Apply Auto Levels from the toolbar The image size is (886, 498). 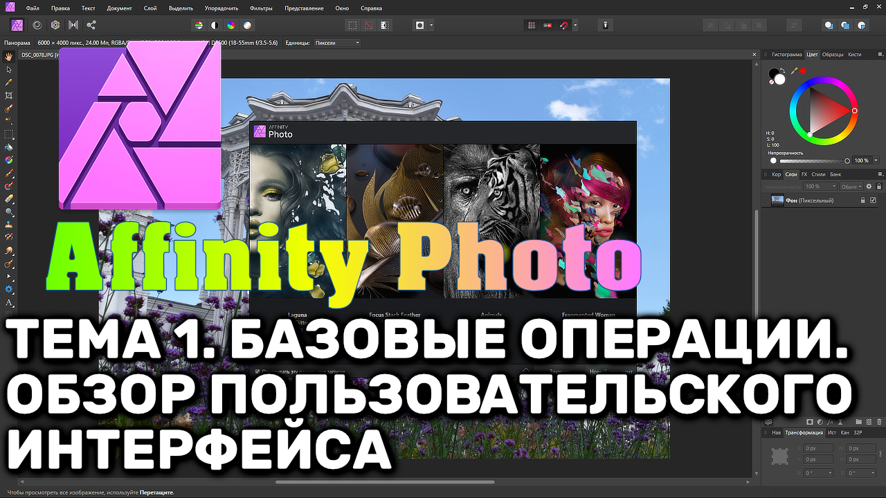(199, 25)
